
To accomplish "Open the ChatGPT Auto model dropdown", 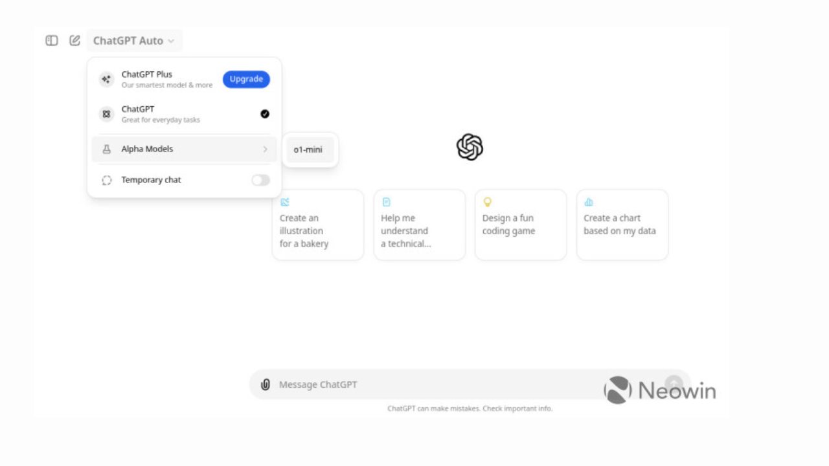I will (134, 41).
